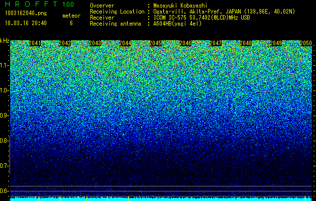The width and height of the screenshot is (316, 201).
Task: Click the meteor label
Action: (71, 16)
